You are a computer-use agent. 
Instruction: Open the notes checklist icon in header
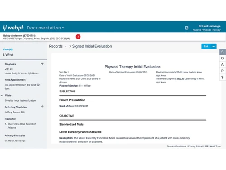click(x=187, y=28)
